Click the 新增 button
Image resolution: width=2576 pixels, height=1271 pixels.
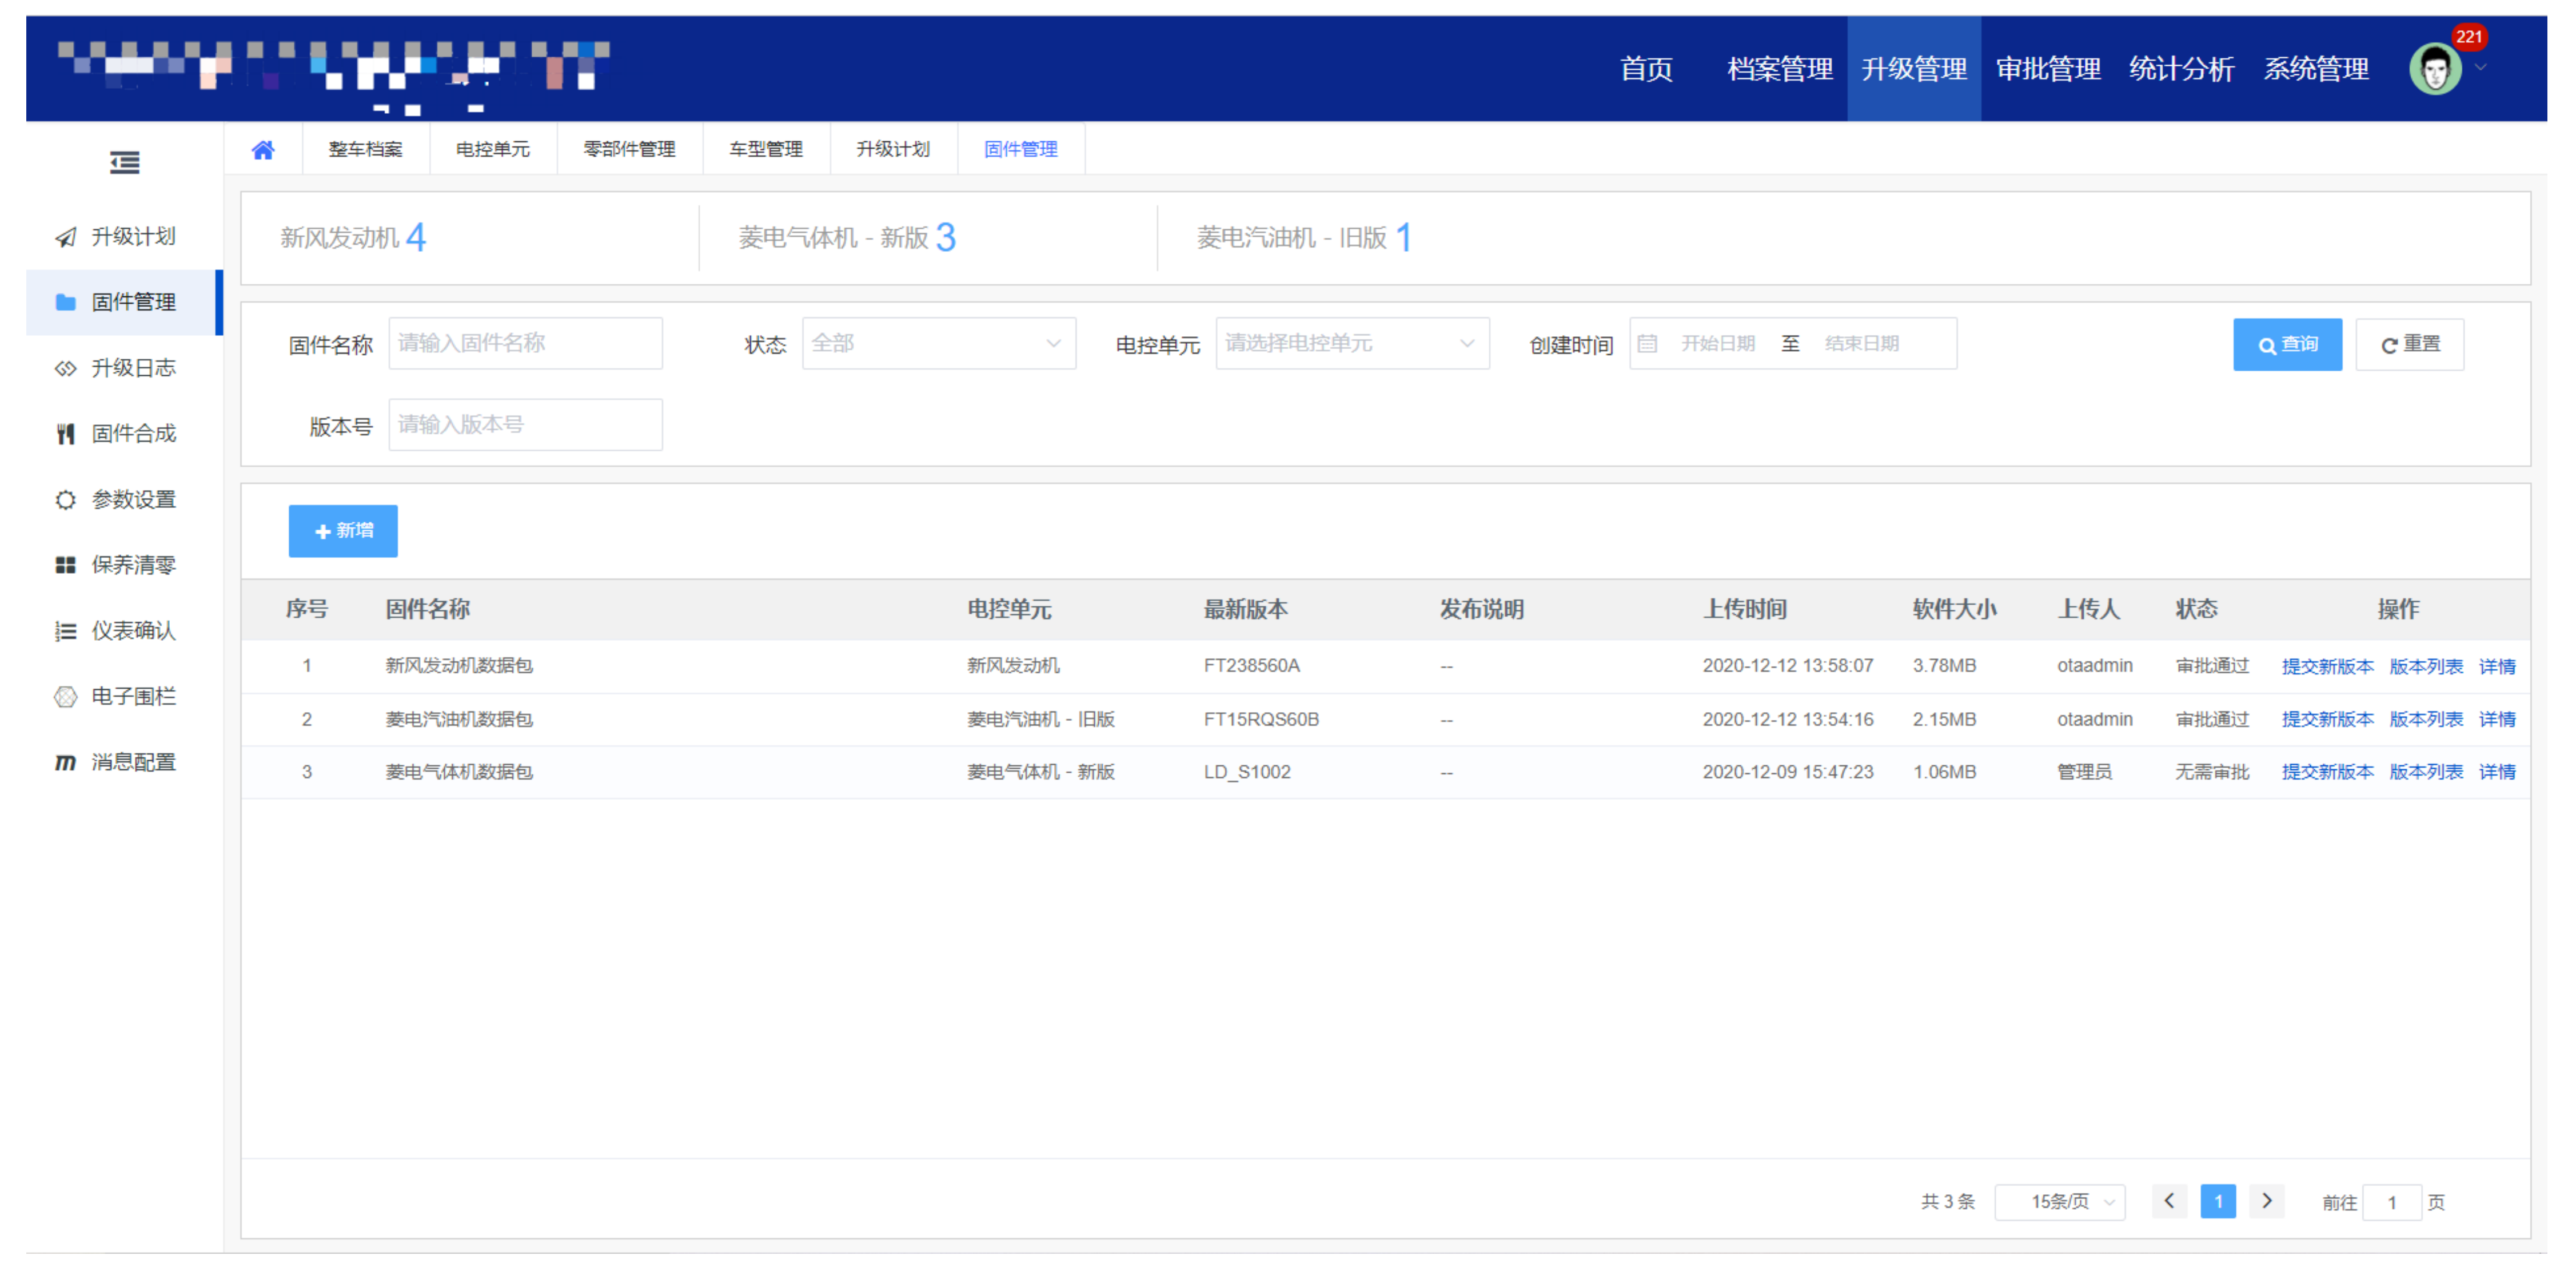[343, 530]
